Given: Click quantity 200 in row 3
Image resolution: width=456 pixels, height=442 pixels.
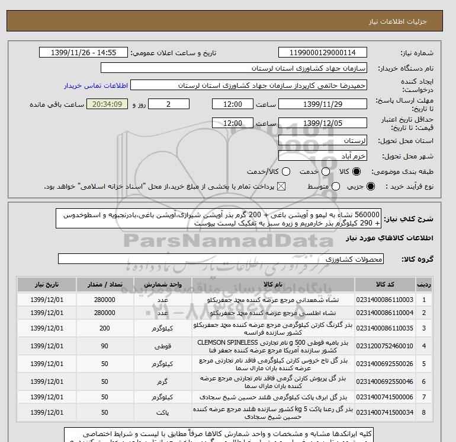Looking at the screenshot, I should coord(105,328).
